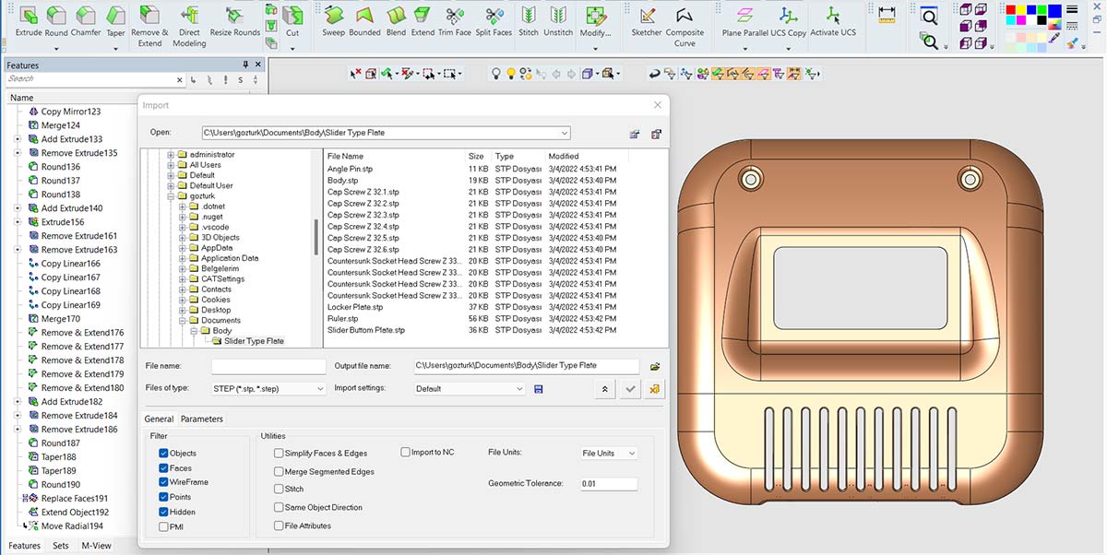
Task: Select the Resize Rounds tool
Action: (x=234, y=21)
